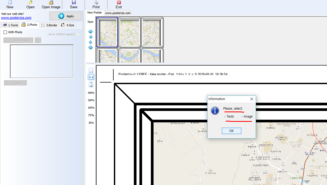The width and height of the screenshot is (327, 185).
Task: Click OK in the Information dialog
Action: click(231, 131)
